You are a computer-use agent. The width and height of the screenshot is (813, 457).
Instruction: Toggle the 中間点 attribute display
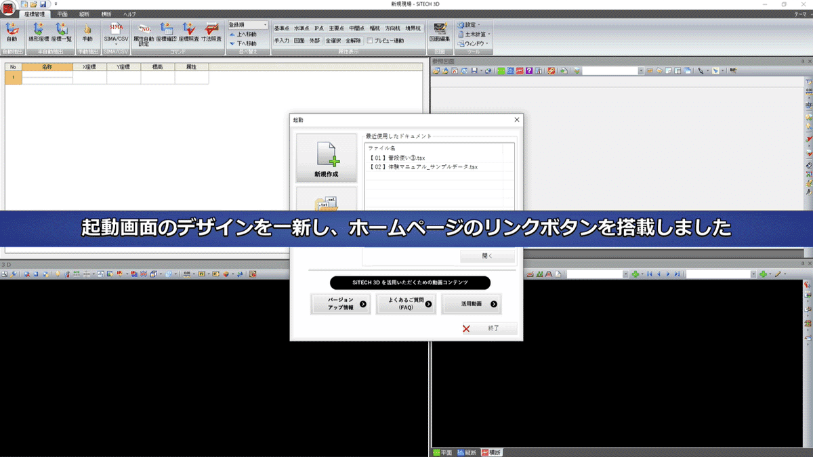pos(357,28)
